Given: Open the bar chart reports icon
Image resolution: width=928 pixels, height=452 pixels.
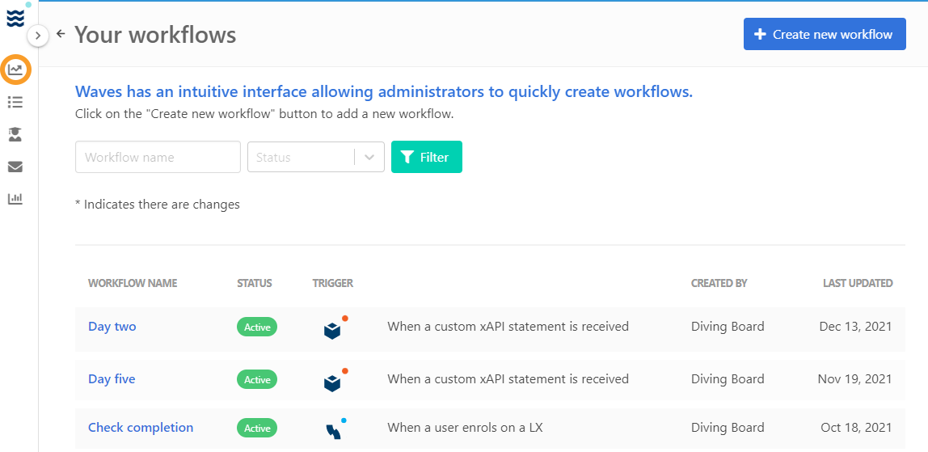Looking at the screenshot, I should (15, 199).
